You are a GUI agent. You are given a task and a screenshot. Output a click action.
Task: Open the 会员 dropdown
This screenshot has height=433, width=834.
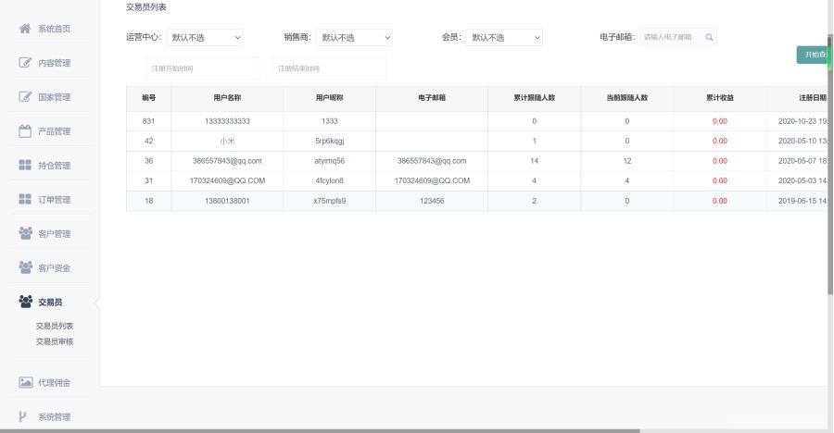[x=504, y=37]
